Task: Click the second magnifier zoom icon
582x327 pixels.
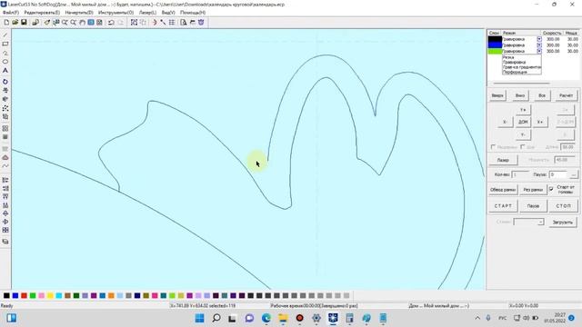Action: [73, 22]
